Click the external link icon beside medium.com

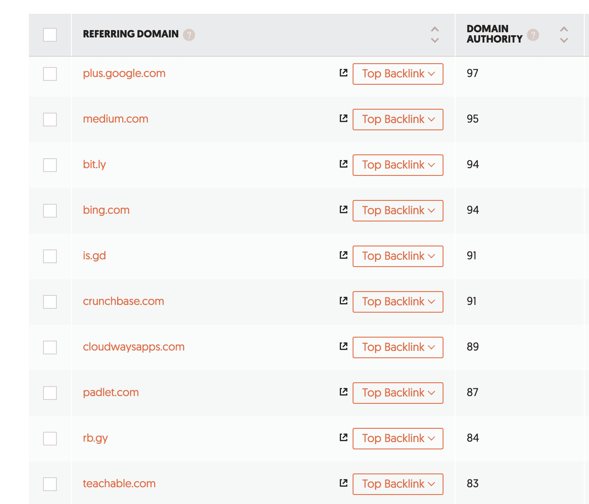[343, 119]
